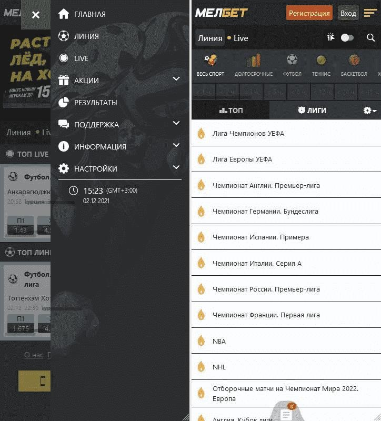The width and height of the screenshot is (381, 421).
Task: Click the Live circle icon in side menu
Action: [64, 58]
